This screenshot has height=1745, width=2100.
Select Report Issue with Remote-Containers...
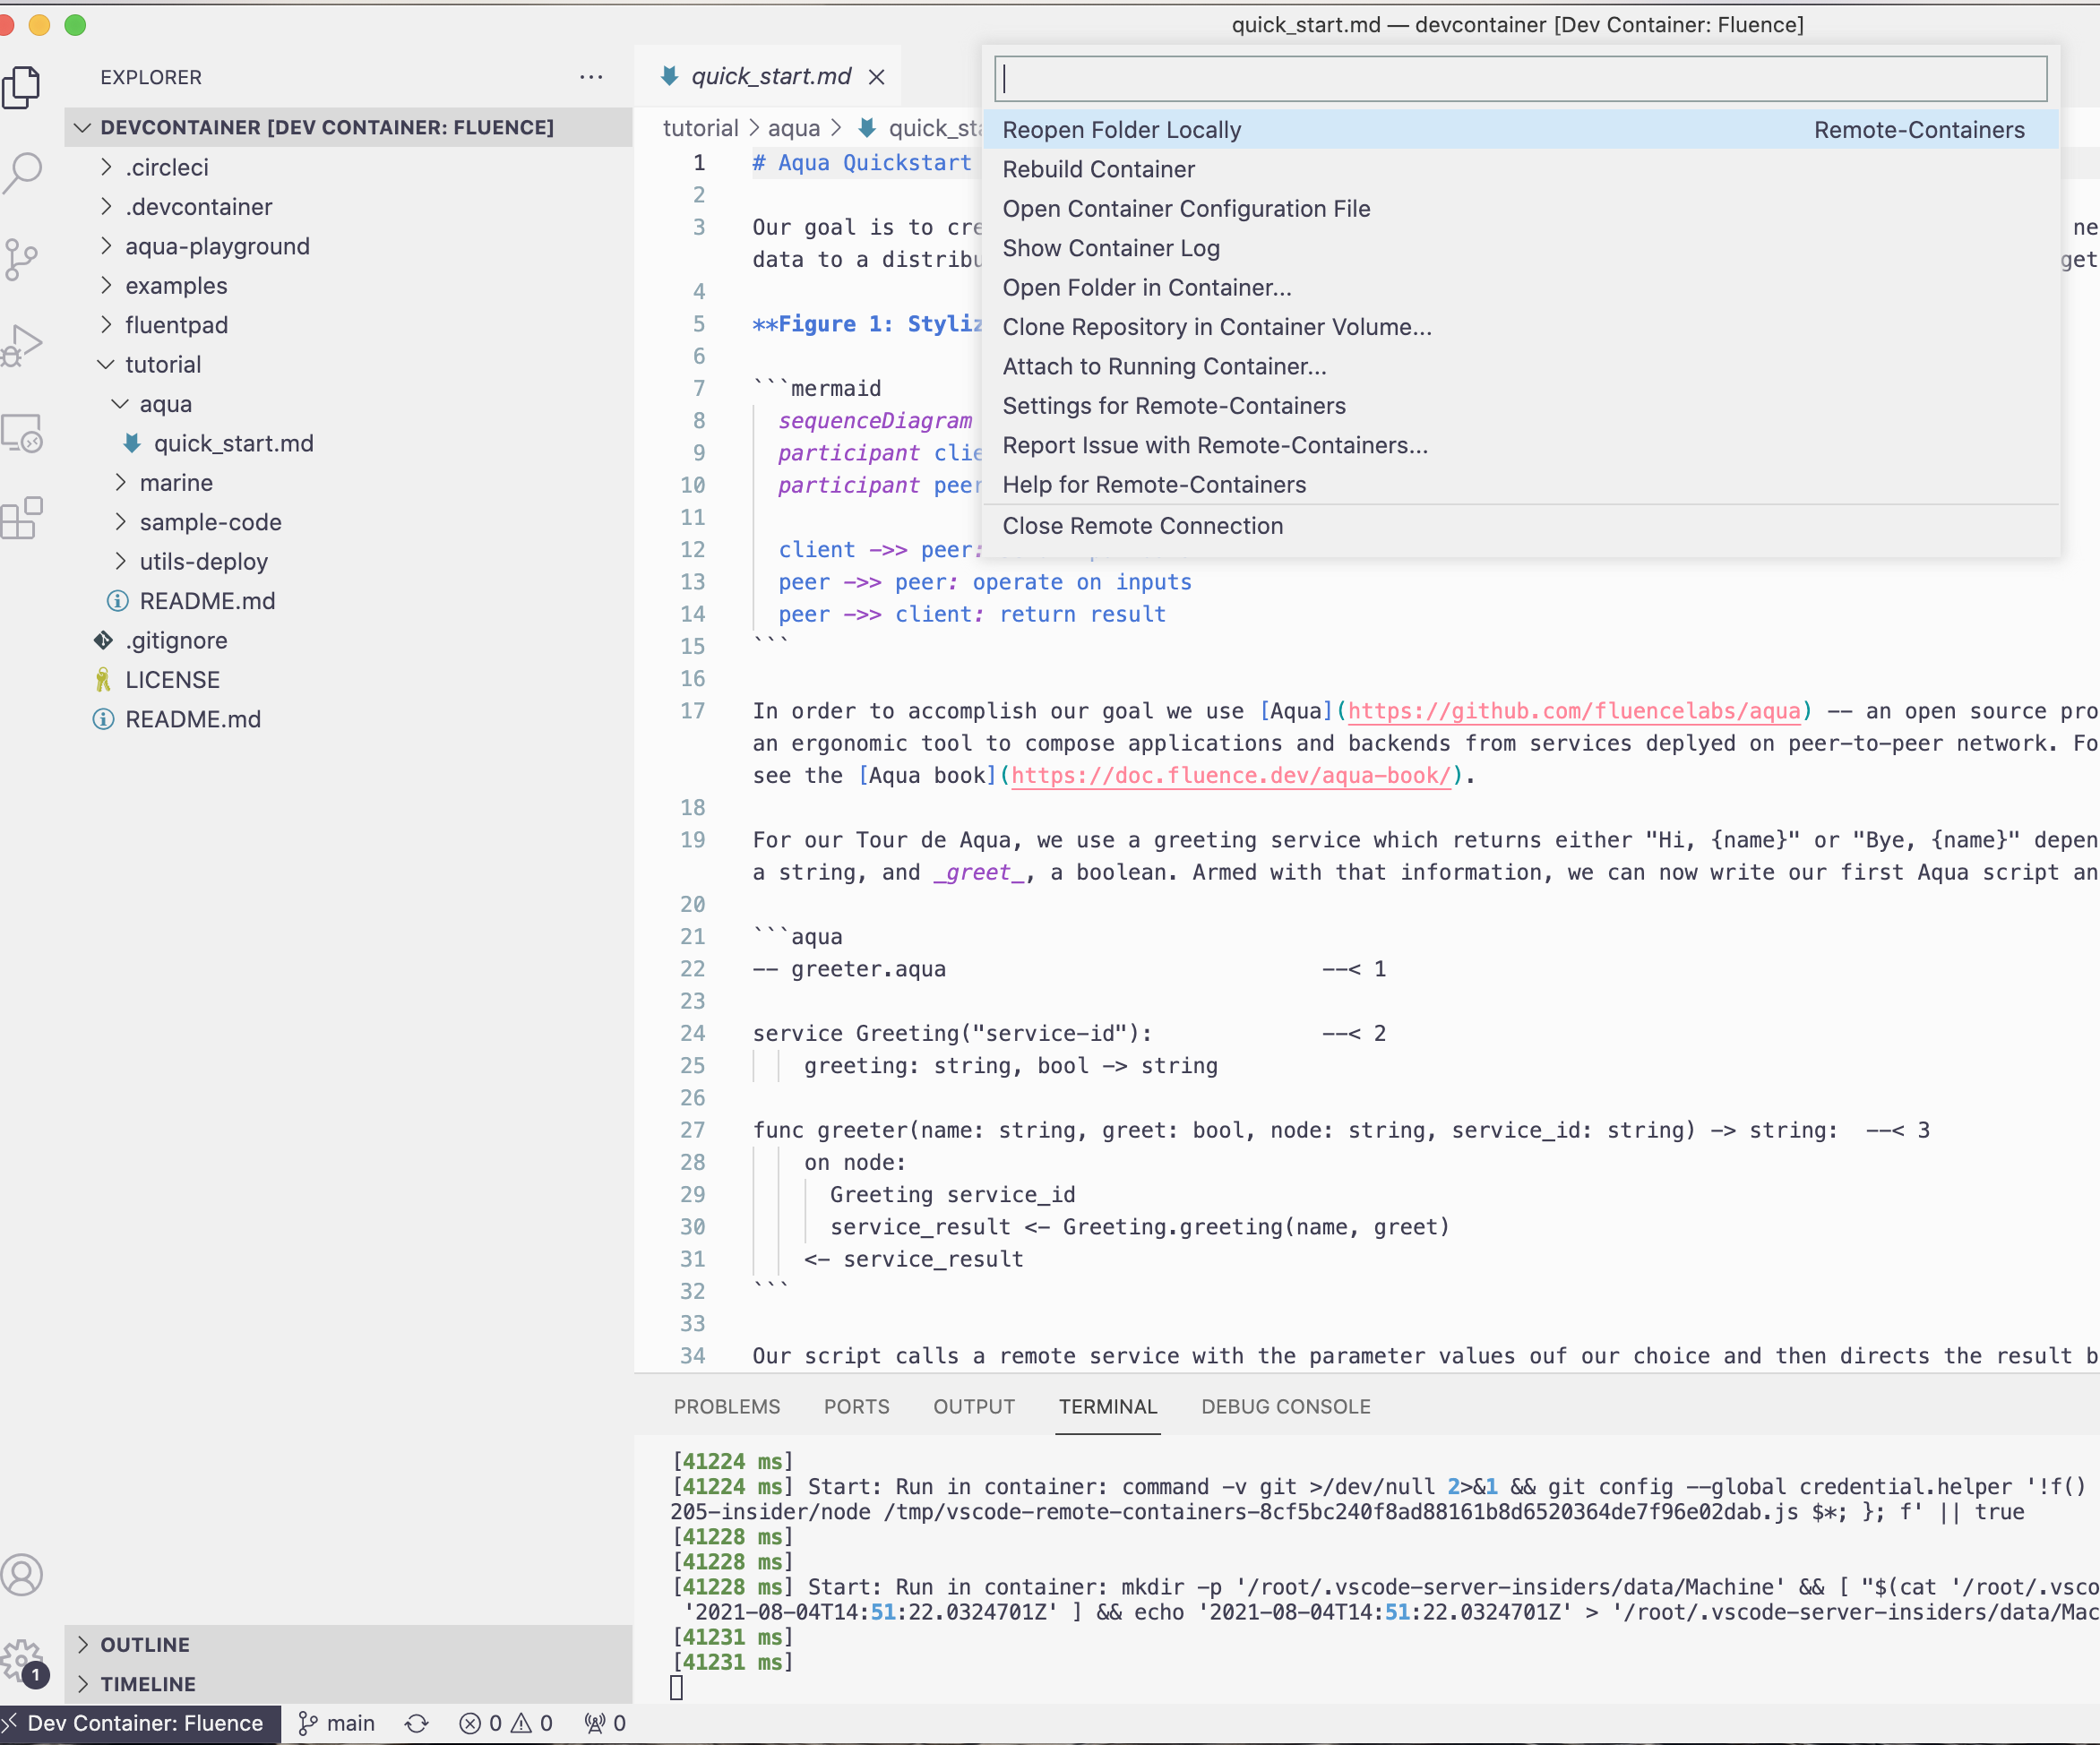(x=1521, y=446)
